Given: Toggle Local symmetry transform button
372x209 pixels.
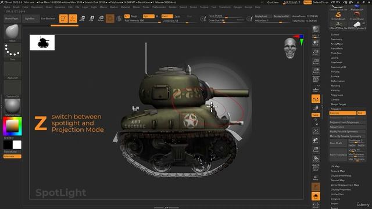Looking at the screenshot, I should [316, 99].
